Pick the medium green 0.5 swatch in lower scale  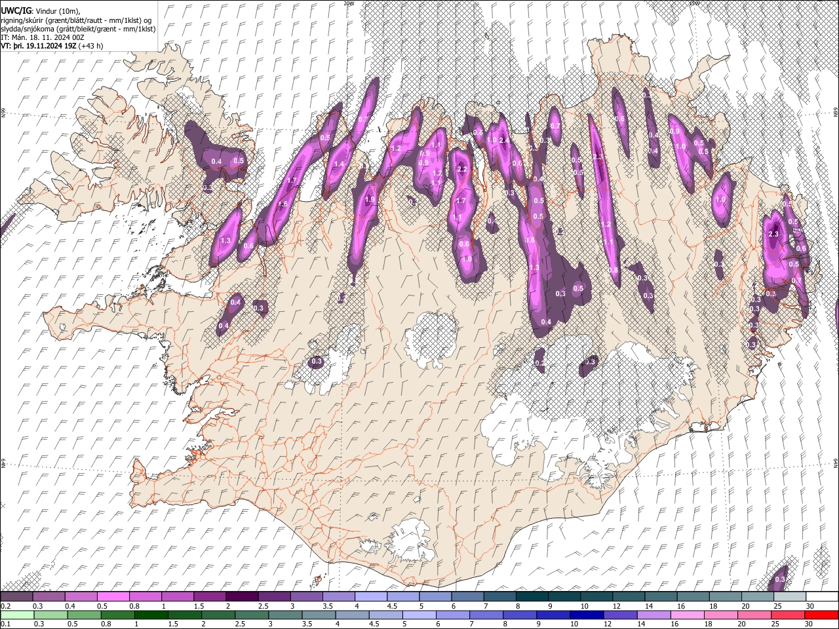click(x=84, y=615)
